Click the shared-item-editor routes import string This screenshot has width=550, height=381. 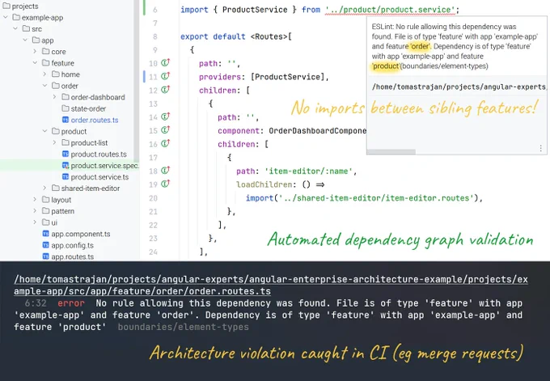pos(376,198)
